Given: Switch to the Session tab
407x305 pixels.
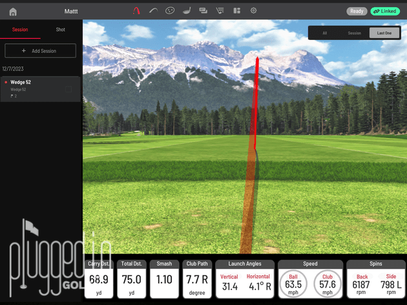Looking at the screenshot, I should [x=20, y=30].
